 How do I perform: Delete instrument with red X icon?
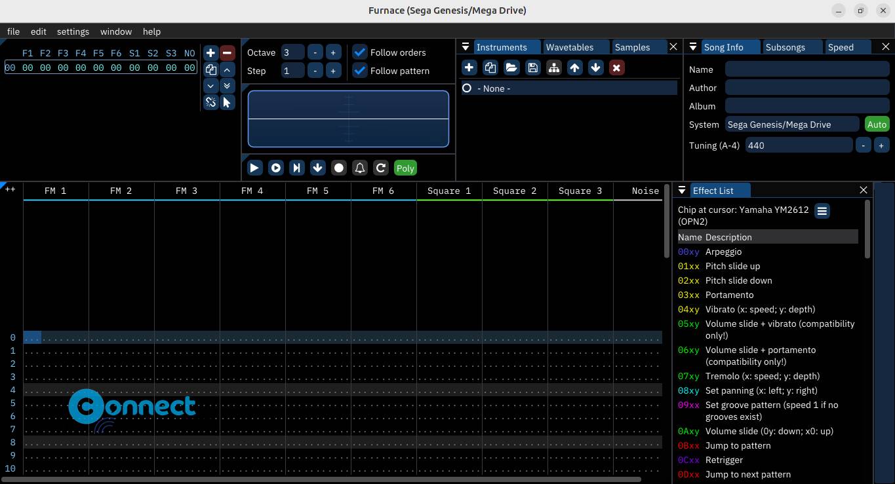[616, 67]
